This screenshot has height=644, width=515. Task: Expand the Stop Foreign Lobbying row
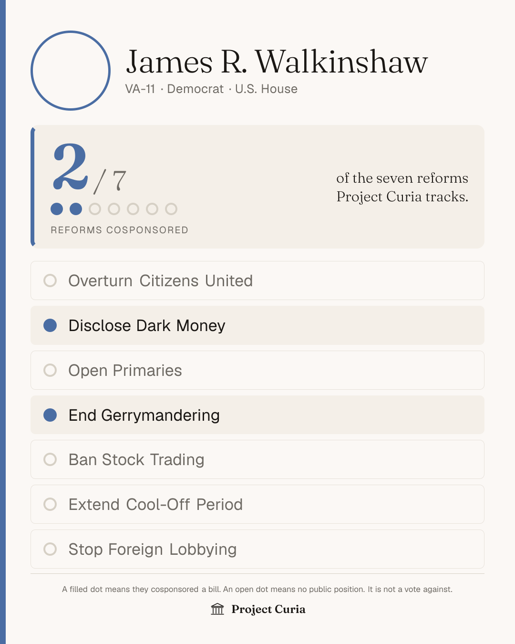click(257, 549)
